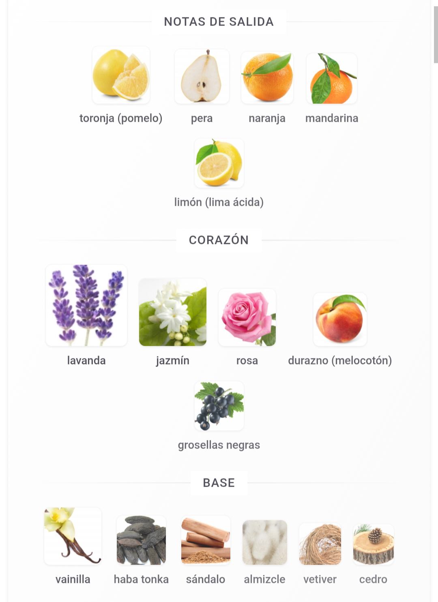Click the durazno (melocotón) peach image

click(340, 319)
